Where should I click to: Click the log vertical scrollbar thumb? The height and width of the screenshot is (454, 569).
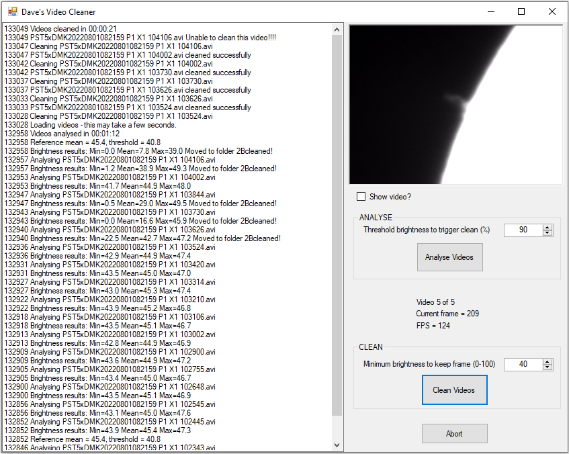(x=337, y=226)
